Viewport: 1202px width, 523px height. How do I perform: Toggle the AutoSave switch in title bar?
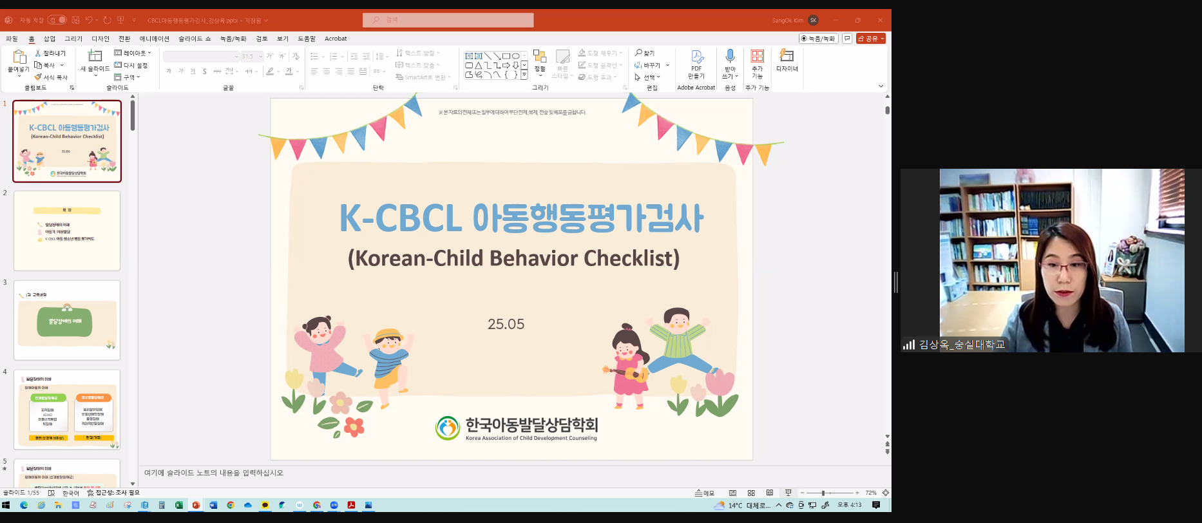[57, 20]
